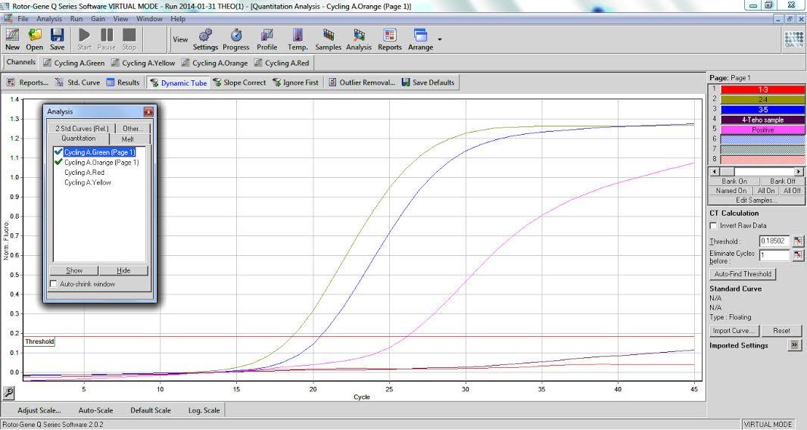Toggle the pink Positive sample swatch
807x430 pixels.
[763, 129]
